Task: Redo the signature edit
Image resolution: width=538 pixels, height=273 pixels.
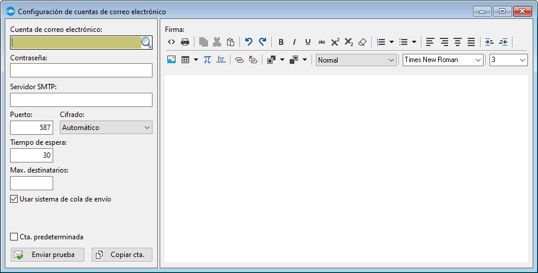Action: coord(262,42)
